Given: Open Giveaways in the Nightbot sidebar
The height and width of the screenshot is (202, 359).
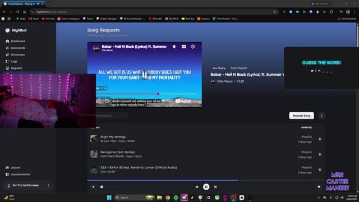Looking at the screenshot, I should pyautogui.click(x=15, y=55).
